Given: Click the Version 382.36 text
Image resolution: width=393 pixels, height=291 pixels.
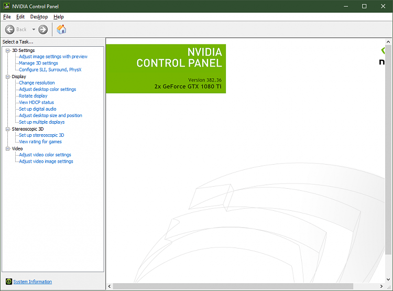Looking at the screenshot, I should pos(205,80).
